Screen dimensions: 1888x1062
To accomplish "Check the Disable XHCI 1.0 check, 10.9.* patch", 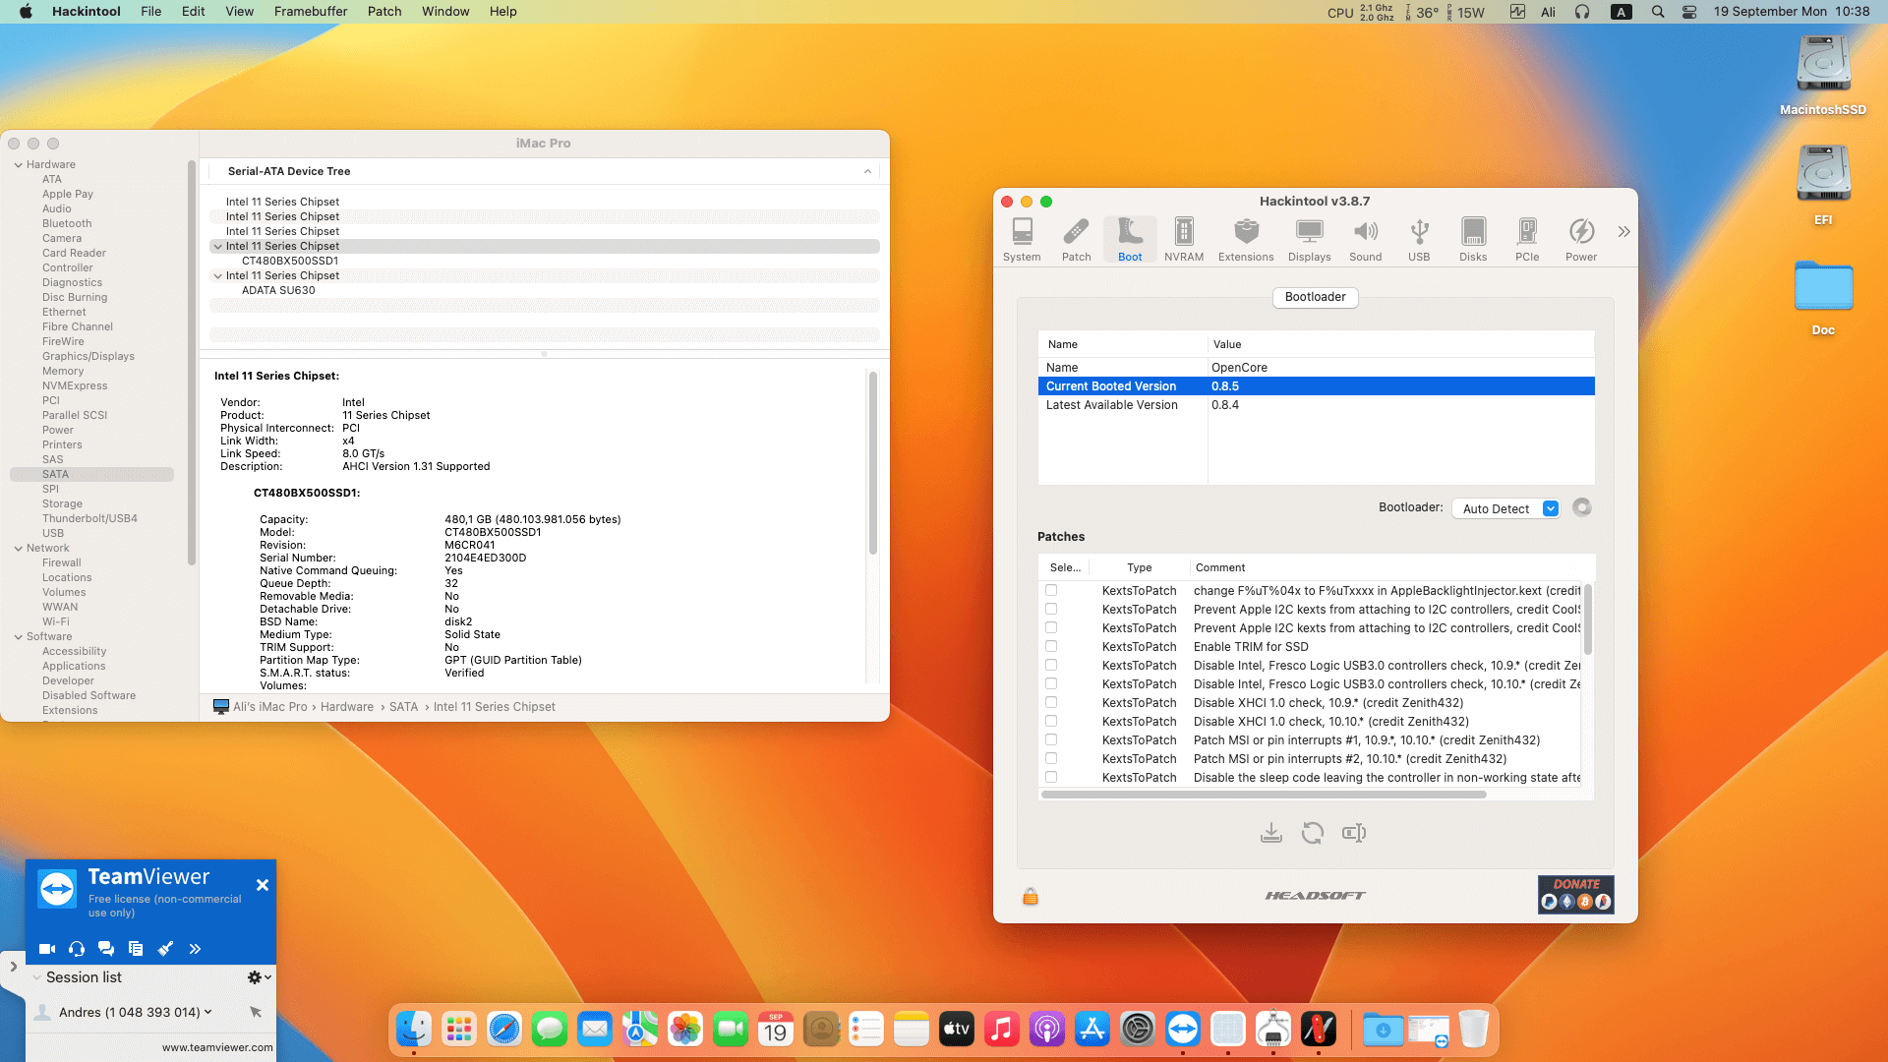I will (x=1051, y=702).
